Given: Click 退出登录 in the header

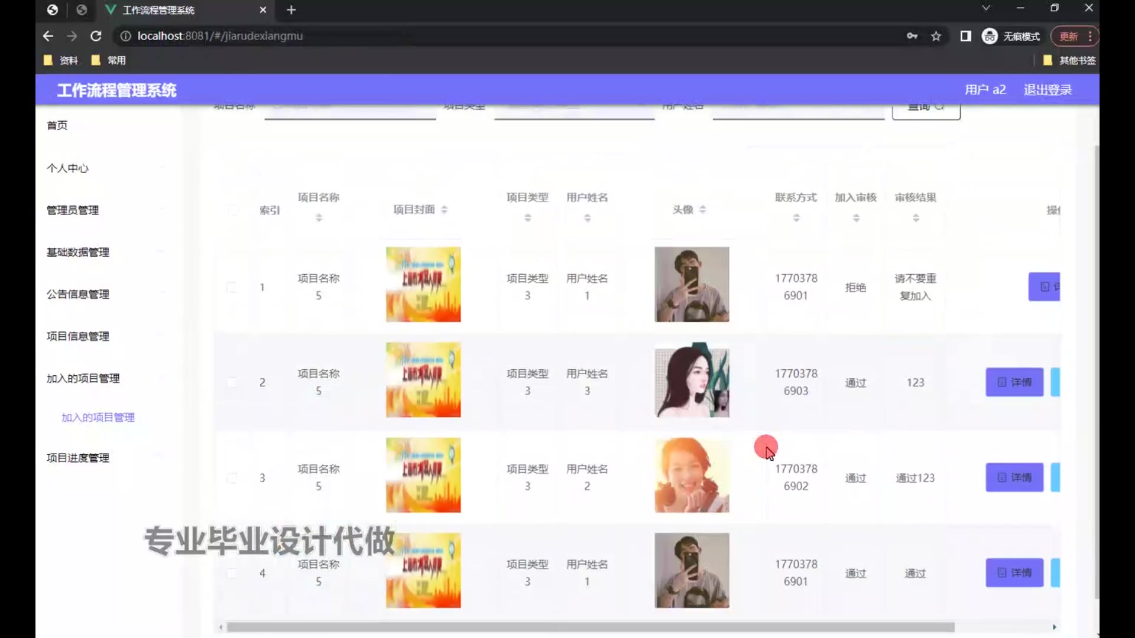Looking at the screenshot, I should [x=1048, y=90].
